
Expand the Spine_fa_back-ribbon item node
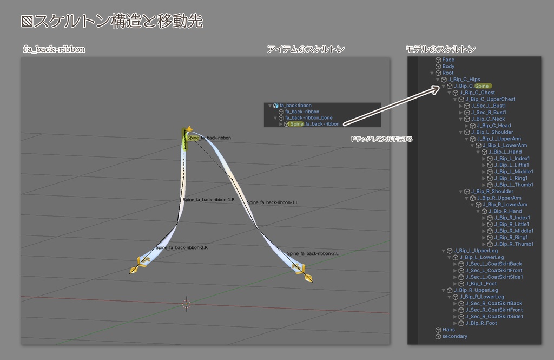coord(281,124)
